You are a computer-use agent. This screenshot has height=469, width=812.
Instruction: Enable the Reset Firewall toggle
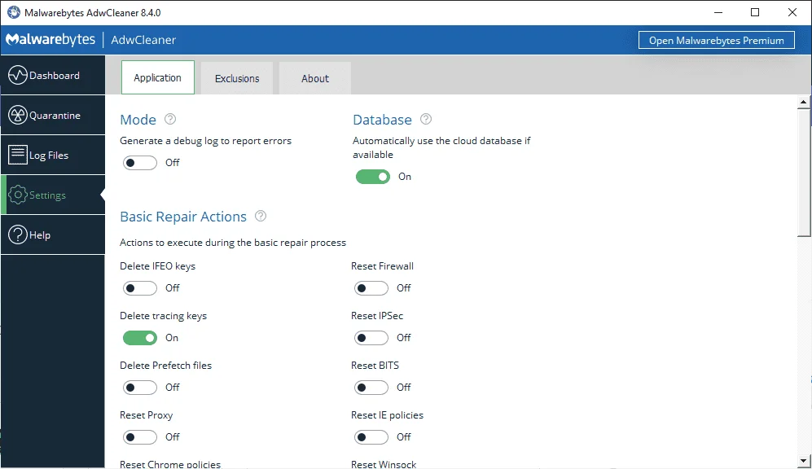(x=371, y=287)
